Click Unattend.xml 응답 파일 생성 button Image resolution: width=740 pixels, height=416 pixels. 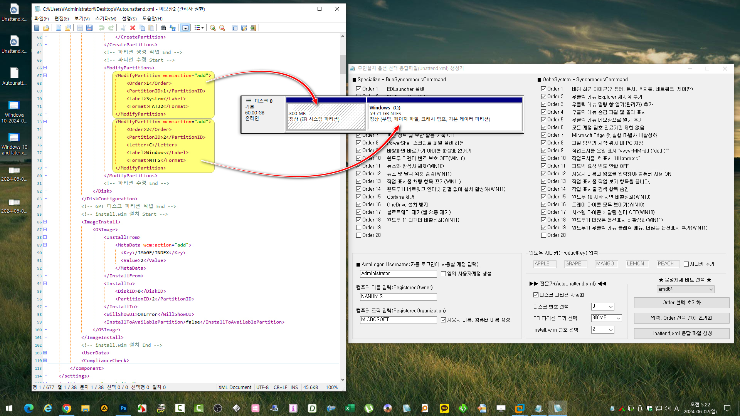(681, 334)
